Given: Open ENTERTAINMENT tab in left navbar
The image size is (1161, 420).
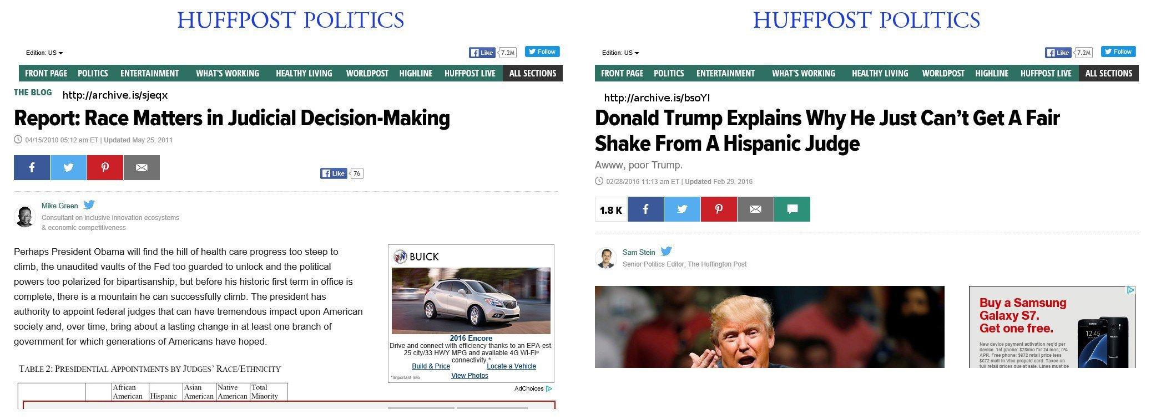Looking at the screenshot, I should click(x=149, y=73).
